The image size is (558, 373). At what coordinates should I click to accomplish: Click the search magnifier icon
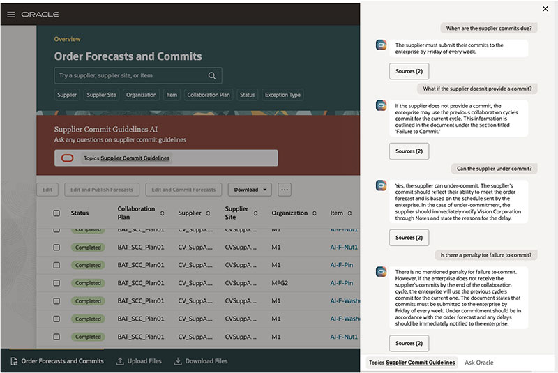coord(212,75)
